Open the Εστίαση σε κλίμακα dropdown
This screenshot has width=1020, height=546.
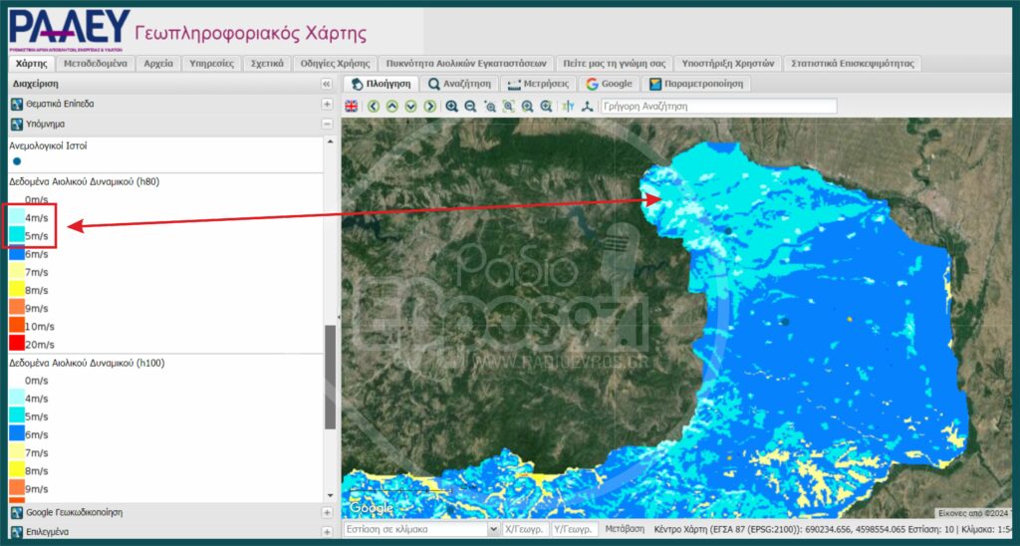click(x=493, y=529)
